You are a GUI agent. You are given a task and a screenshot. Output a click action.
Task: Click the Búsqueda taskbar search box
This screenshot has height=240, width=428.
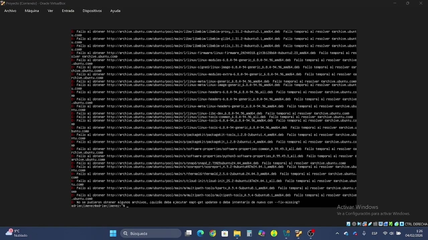tap(151, 233)
